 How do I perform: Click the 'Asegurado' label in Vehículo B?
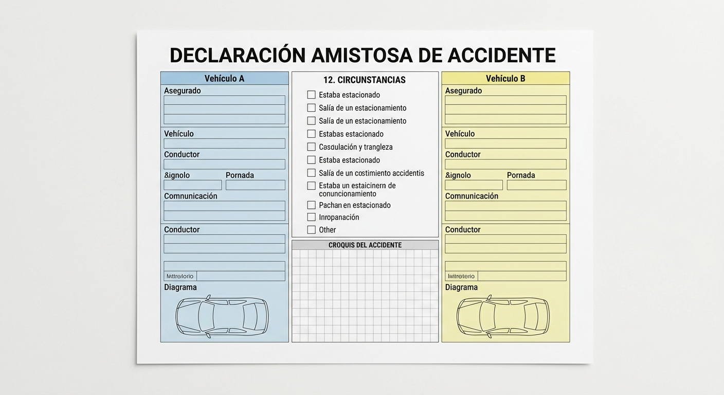[x=464, y=91]
